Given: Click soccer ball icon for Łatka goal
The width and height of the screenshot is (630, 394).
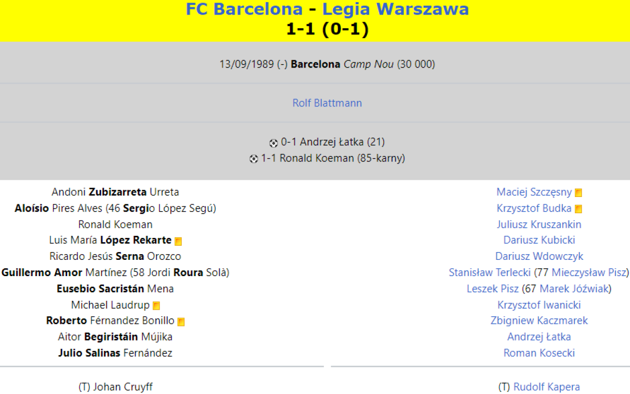Looking at the screenshot, I should [x=274, y=143].
